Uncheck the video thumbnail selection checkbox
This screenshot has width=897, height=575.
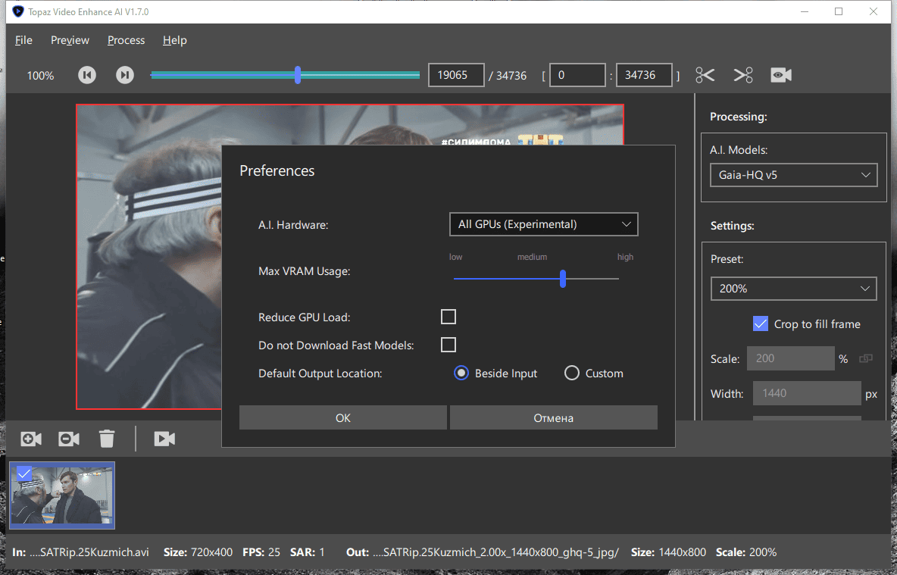click(24, 473)
